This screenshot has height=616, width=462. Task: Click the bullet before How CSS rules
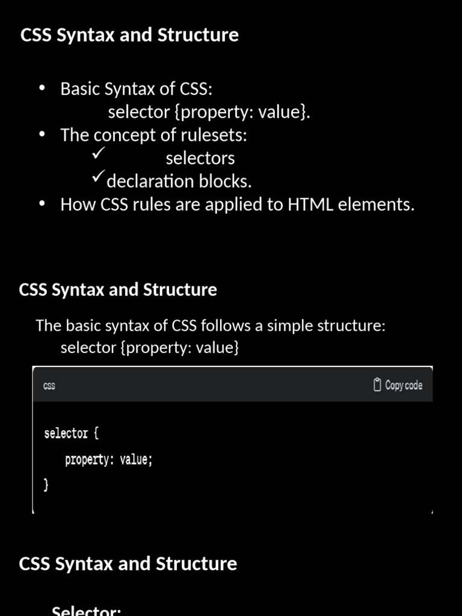point(42,204)
